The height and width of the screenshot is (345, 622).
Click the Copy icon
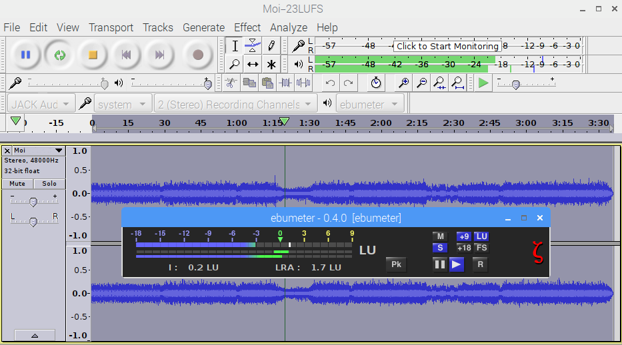(249, 83)
